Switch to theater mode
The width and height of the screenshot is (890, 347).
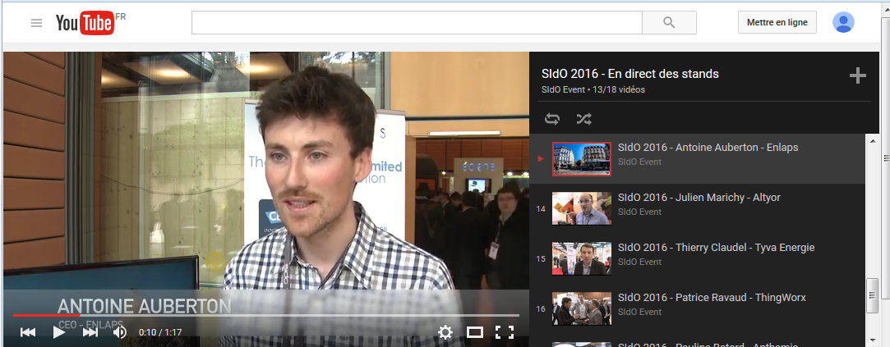click(x=474, y=332)
